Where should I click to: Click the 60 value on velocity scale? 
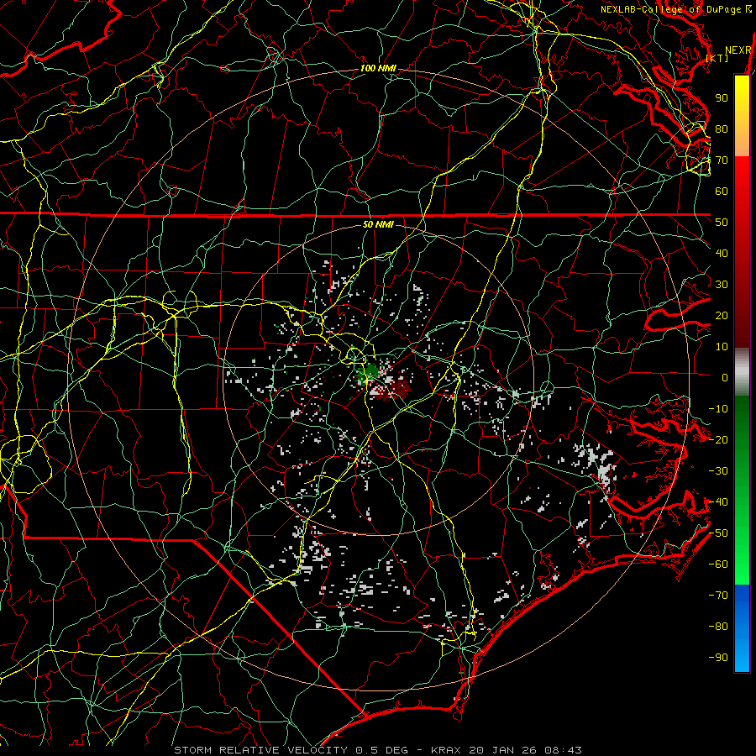coord(722,191)
